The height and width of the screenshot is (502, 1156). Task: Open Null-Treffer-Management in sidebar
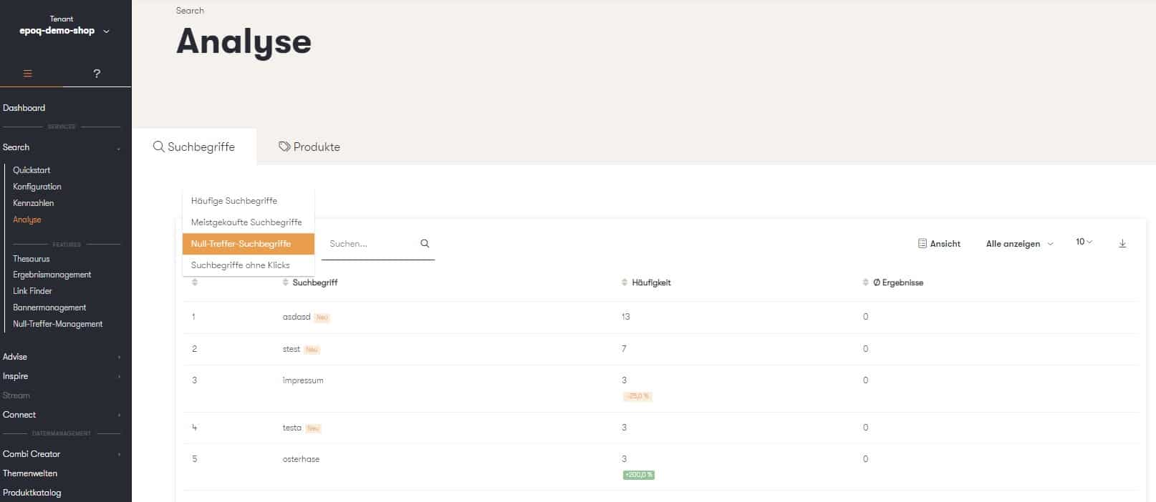click(x=58, y=324)
